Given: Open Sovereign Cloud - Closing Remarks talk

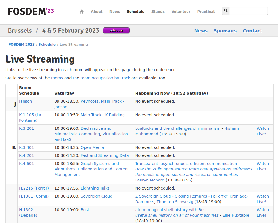Looking at the screenshot, I should 171,196.
